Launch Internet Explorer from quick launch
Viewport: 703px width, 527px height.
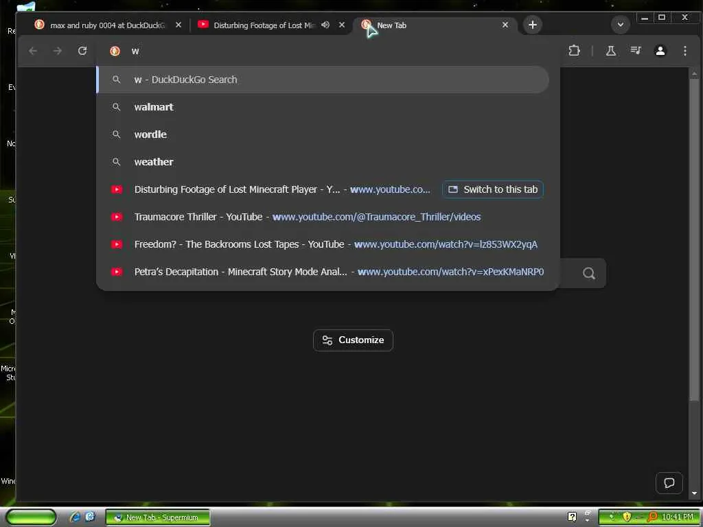75,517
